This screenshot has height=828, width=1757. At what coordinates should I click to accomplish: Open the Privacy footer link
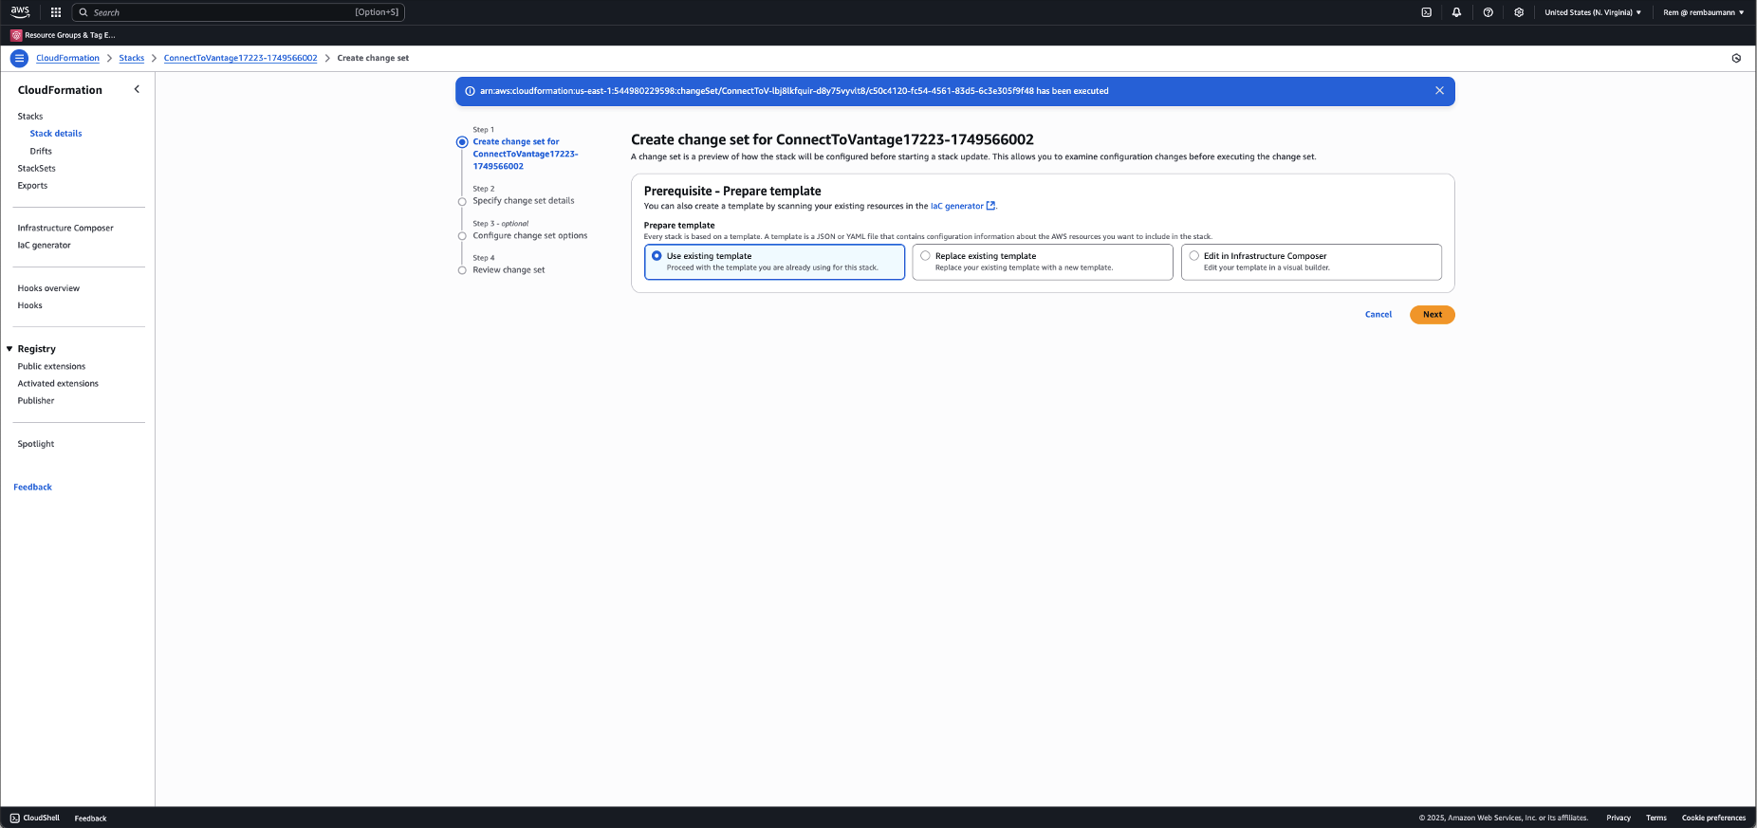[x=1618, y=818]
